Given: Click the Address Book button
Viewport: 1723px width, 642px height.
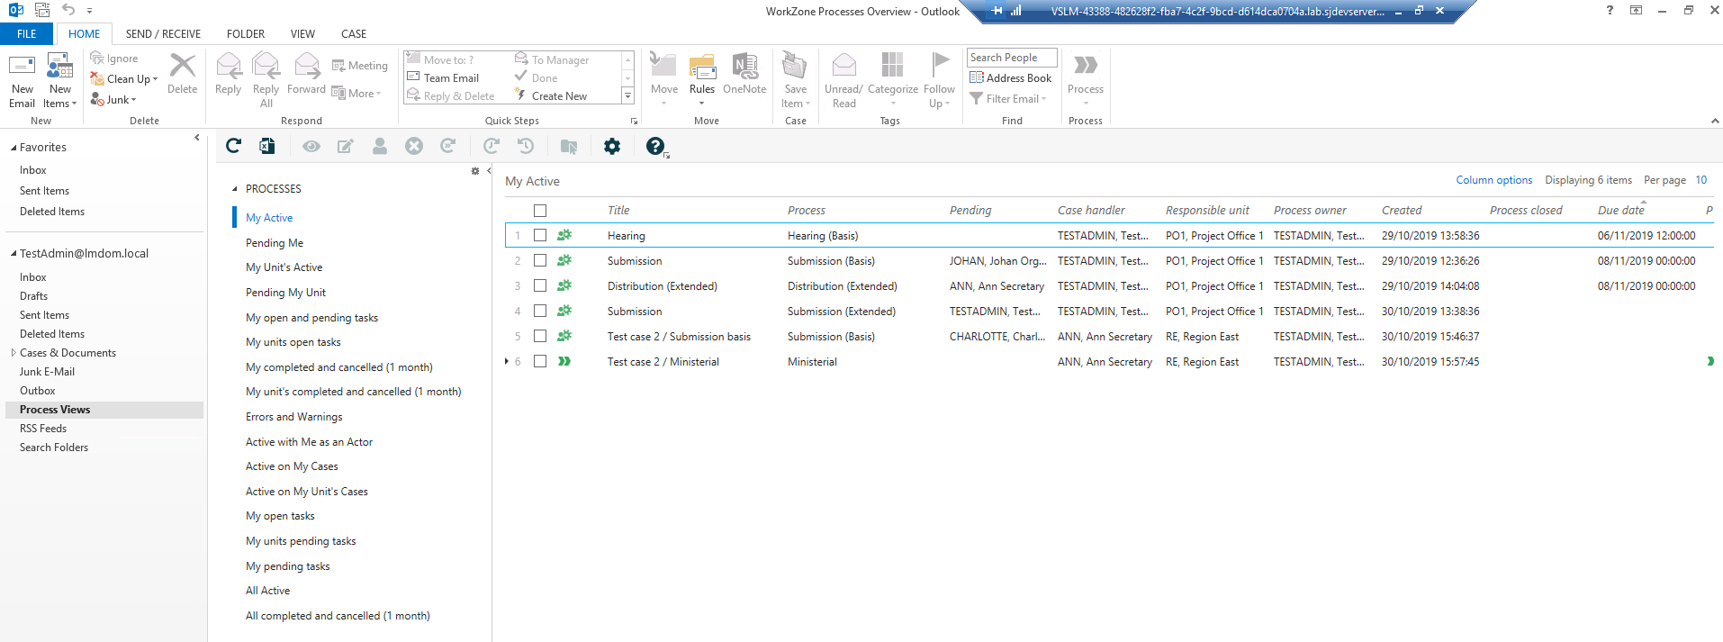Looking at the screenshot, I should (x=1011, y=78).
